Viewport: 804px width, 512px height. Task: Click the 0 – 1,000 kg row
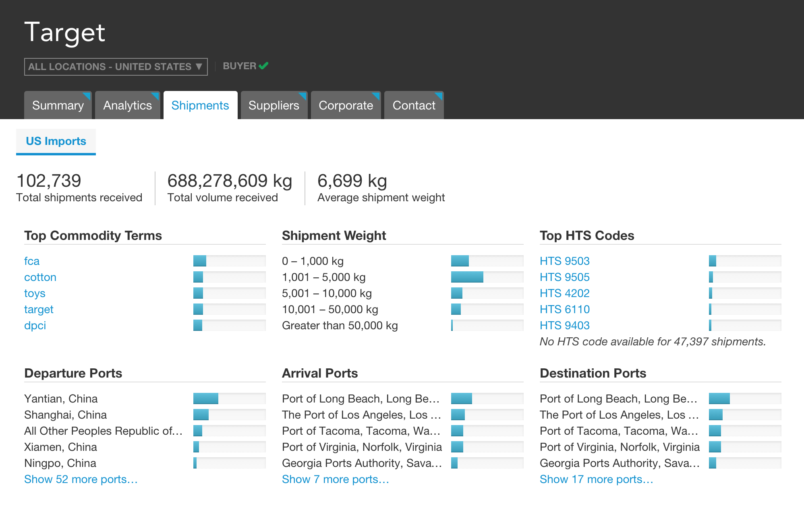[403, 261]
